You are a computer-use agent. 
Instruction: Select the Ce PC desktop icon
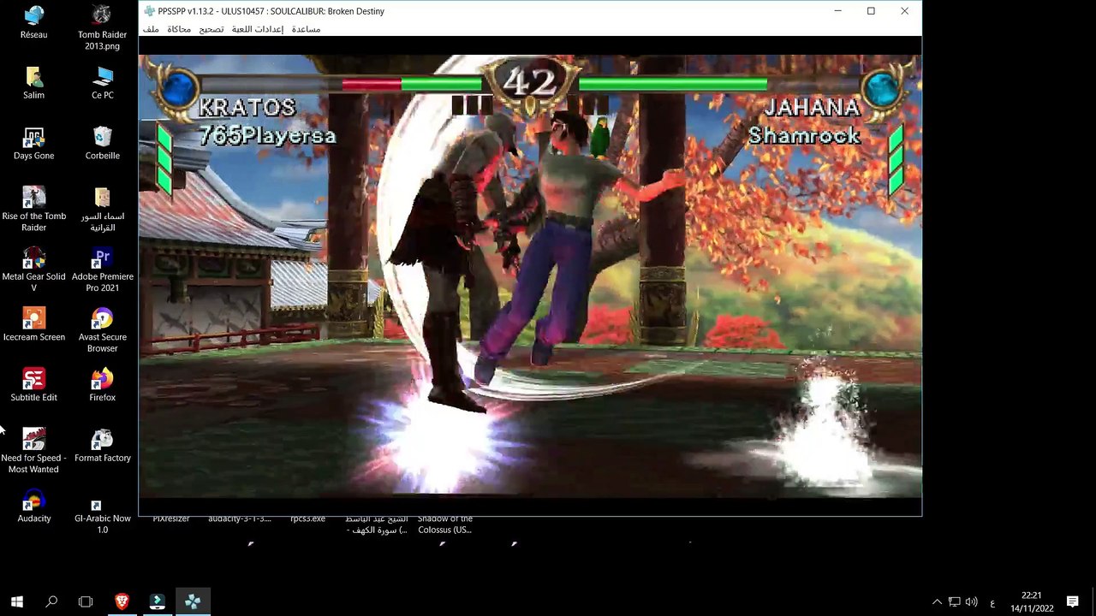click(103, 83)
